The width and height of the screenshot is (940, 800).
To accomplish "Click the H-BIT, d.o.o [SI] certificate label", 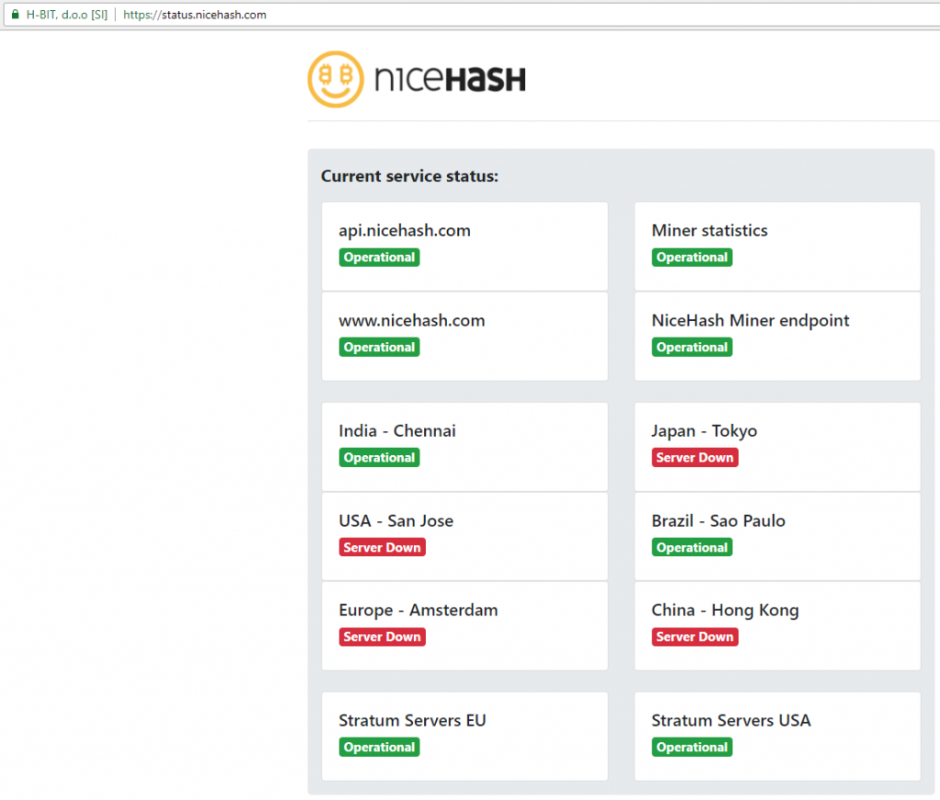I will click(x=67, y=15).
